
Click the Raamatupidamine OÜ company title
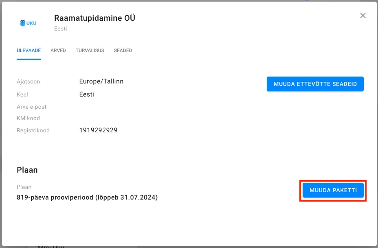[x=94, y=18]
